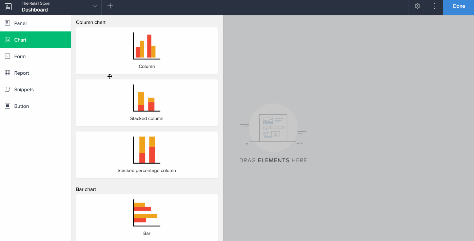The width and height of the screenshot is (474, 241).
Task: Click the Snippets scroll icon
Action: click(7, 89)
